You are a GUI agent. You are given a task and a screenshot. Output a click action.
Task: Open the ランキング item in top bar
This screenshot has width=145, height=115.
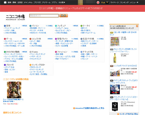(124, 2)
